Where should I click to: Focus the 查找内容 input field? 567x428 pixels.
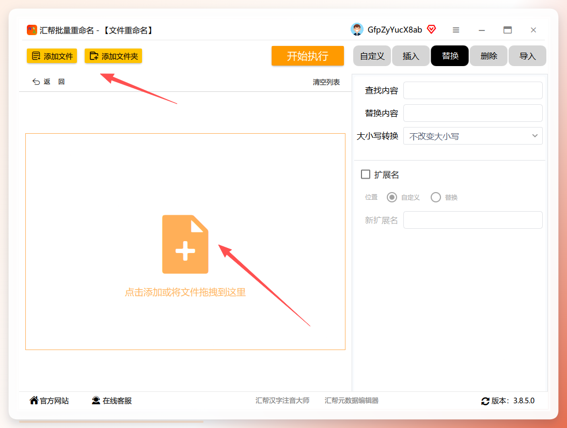click(472, 90)
